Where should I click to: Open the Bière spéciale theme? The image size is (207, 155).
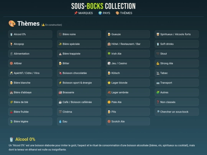(79, 44)
